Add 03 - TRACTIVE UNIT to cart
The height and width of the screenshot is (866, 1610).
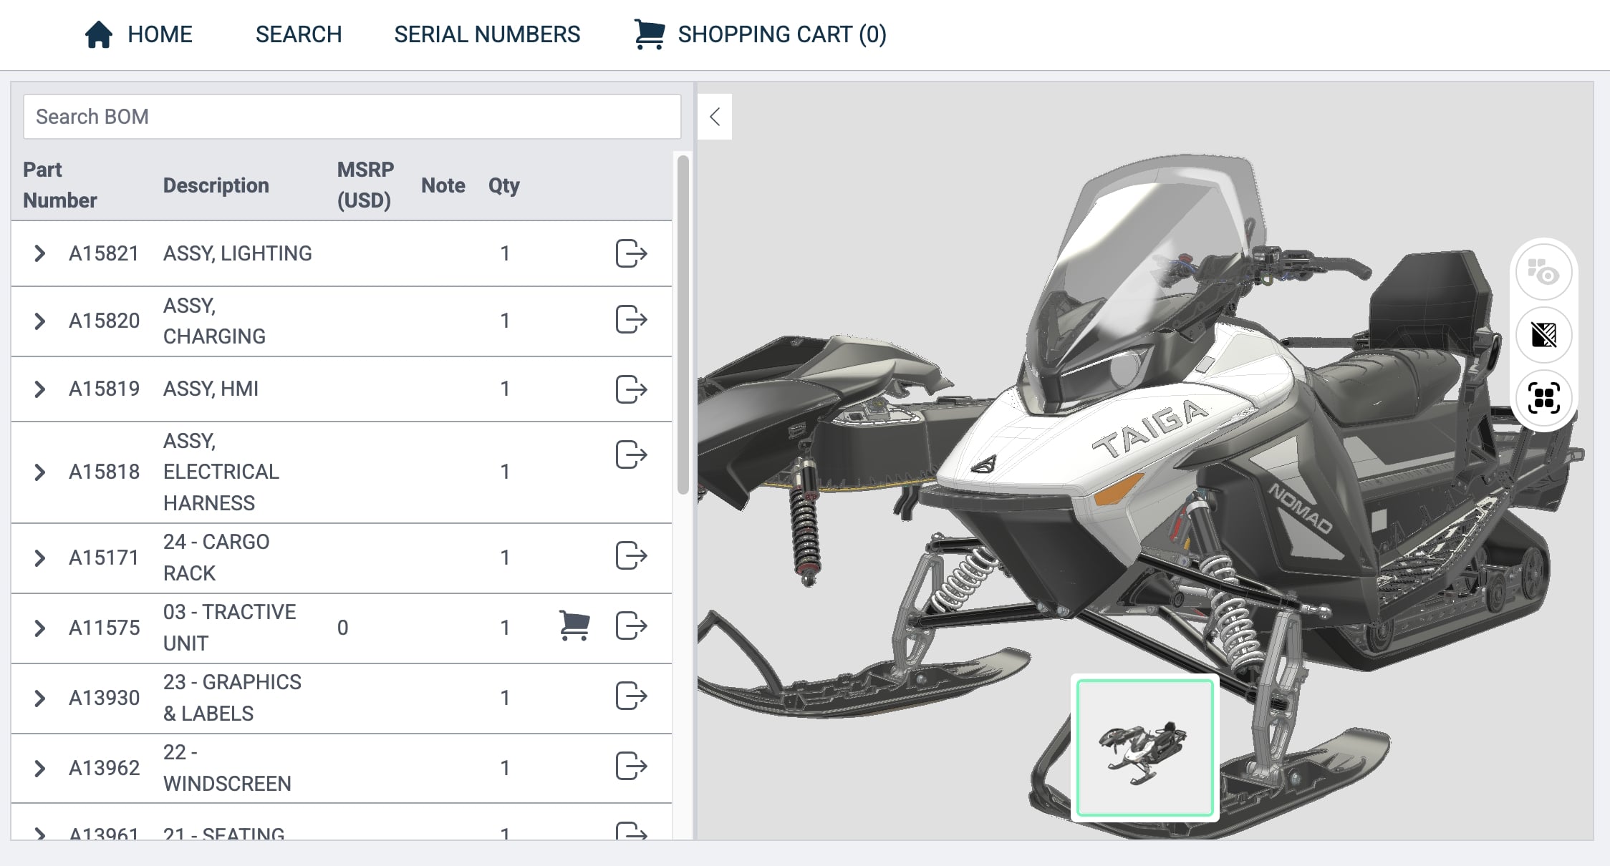point(574,626)
